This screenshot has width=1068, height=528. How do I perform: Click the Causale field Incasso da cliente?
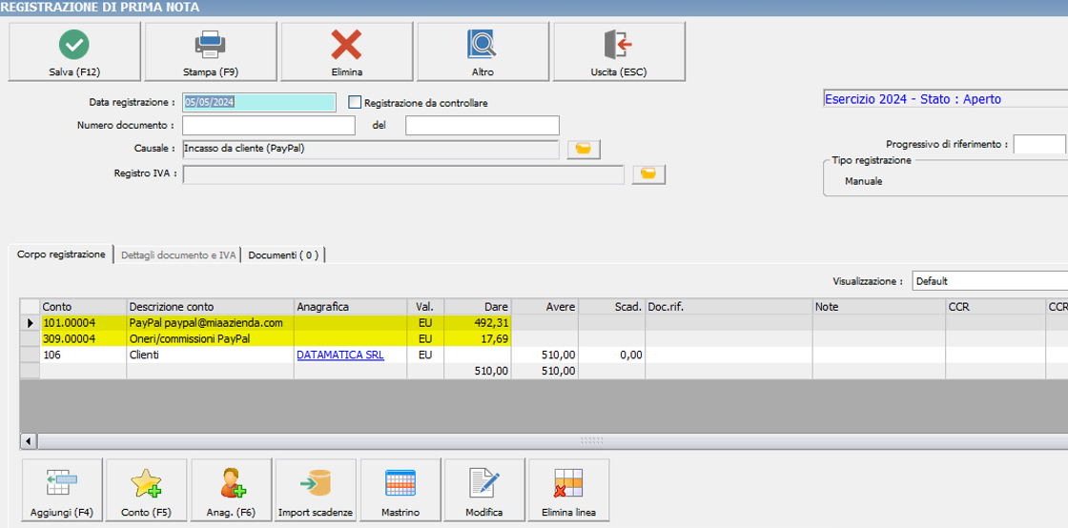pos(371,149)
